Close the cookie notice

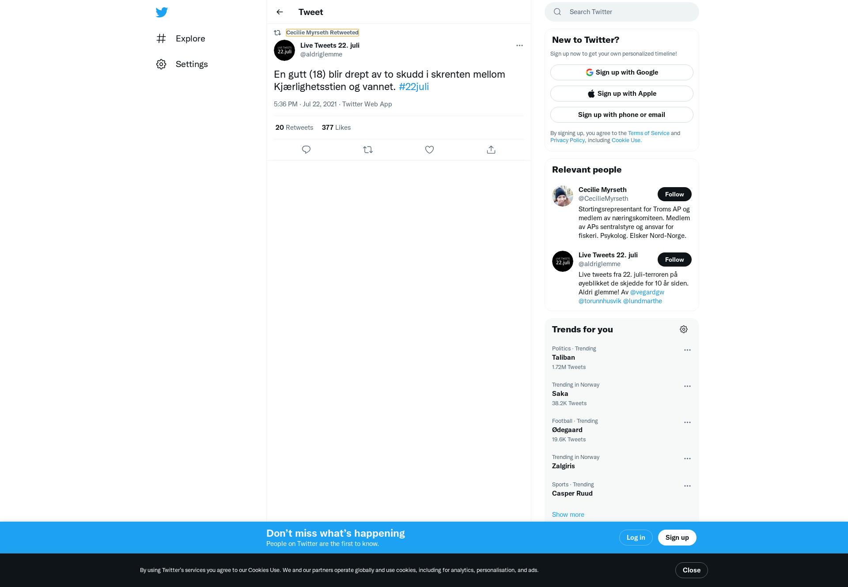pyautogui.click(x=692, y=570)
